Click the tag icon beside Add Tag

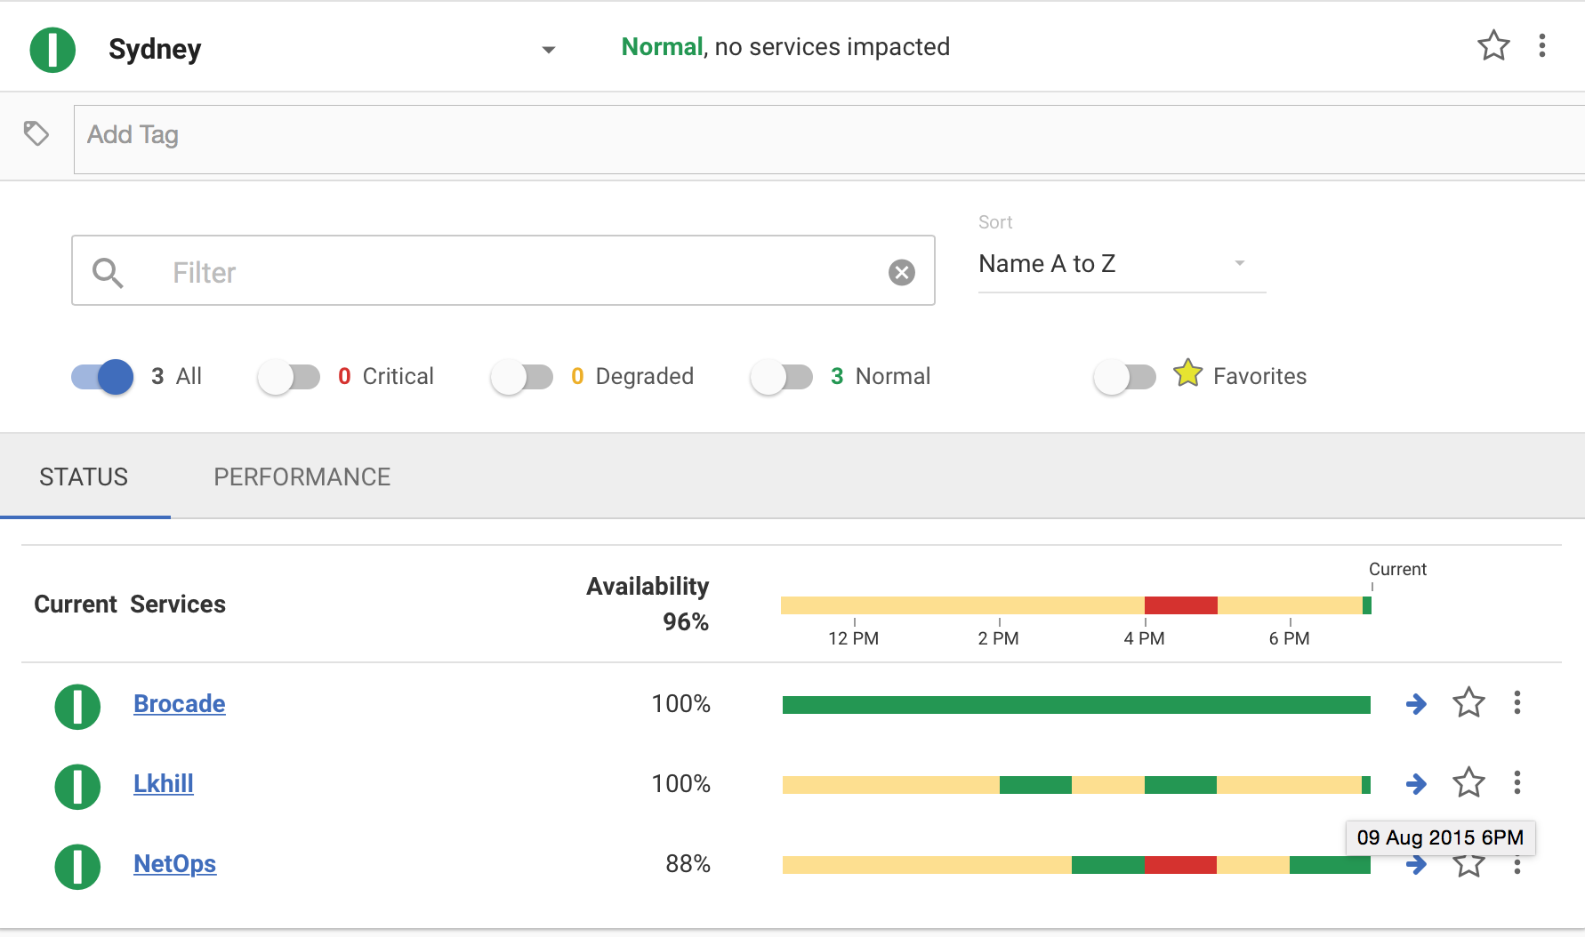36,134
